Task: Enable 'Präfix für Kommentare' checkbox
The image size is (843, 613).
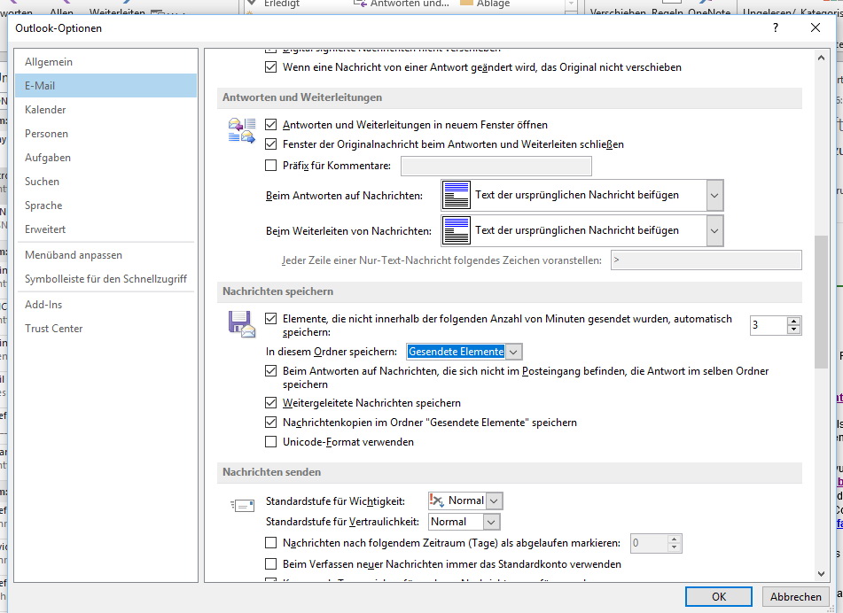Action: (271, 166)
